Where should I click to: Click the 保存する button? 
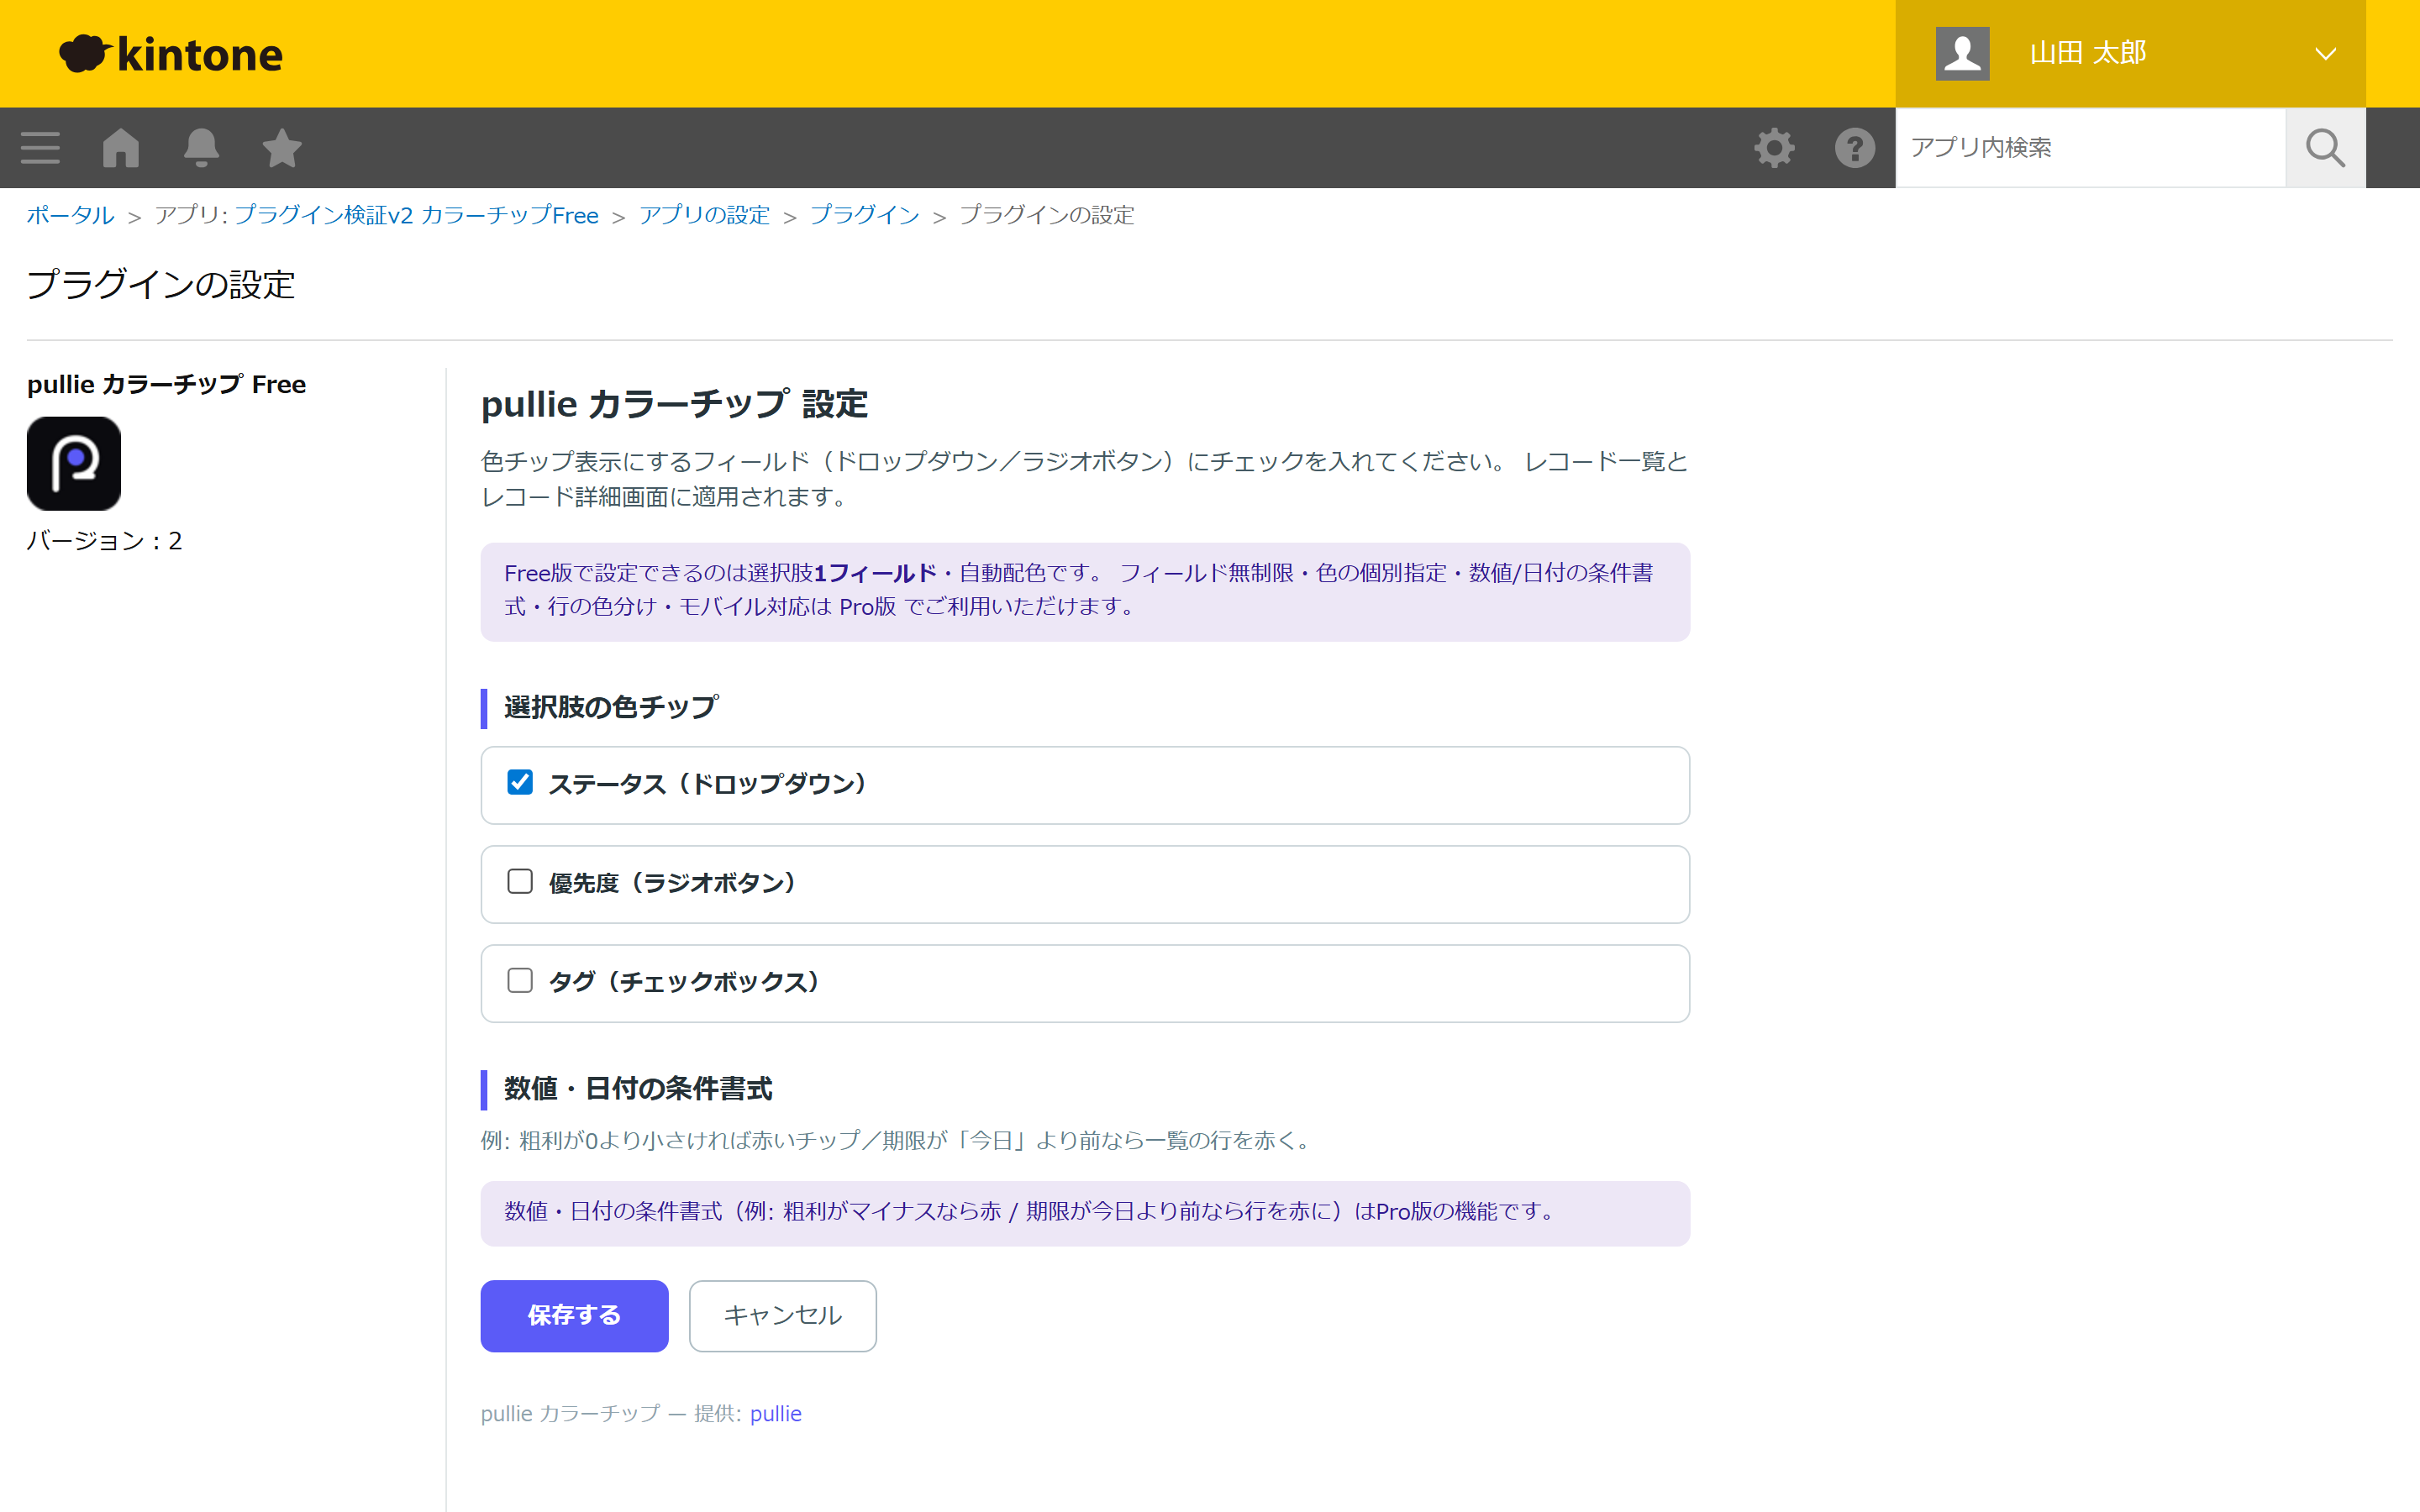[x=574, y=1316]
